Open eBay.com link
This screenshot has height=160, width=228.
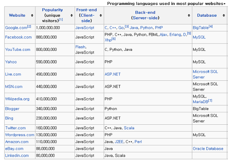pos(14,149)
